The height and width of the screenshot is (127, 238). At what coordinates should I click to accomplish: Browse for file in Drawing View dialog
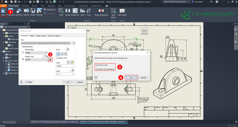coord(73,43)
